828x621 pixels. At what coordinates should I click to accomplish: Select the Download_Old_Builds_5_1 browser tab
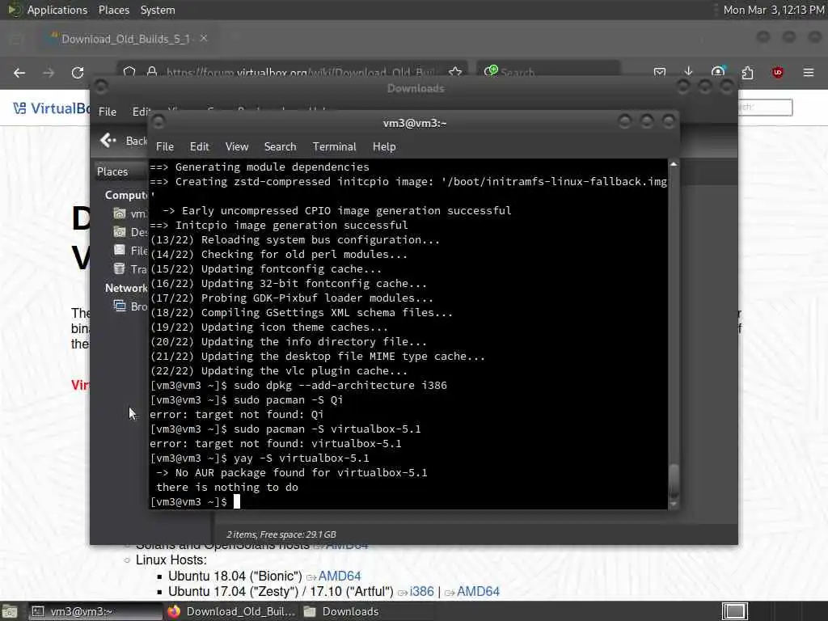pos(125,39)
